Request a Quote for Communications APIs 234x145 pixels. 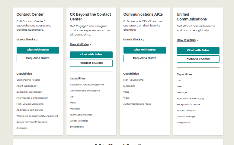(145, 58)
